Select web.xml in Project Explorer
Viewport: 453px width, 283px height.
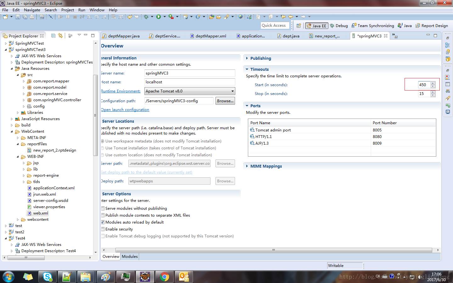(x=41, y=213)
